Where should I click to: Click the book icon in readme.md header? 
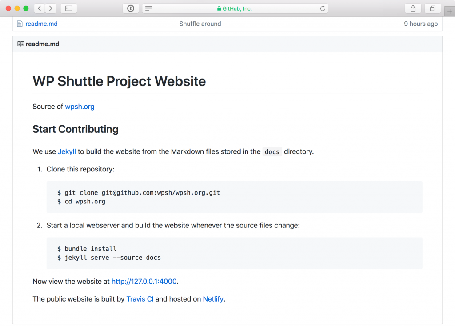point(20,44)
